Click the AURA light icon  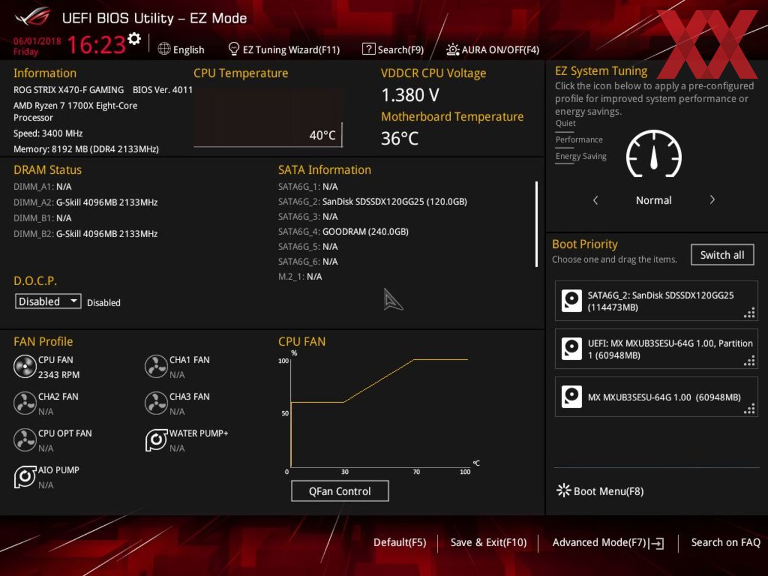(452, 50)
